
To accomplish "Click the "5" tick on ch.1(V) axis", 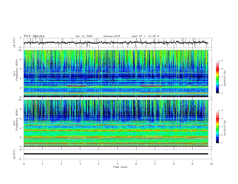I will [x=21, y=38].
